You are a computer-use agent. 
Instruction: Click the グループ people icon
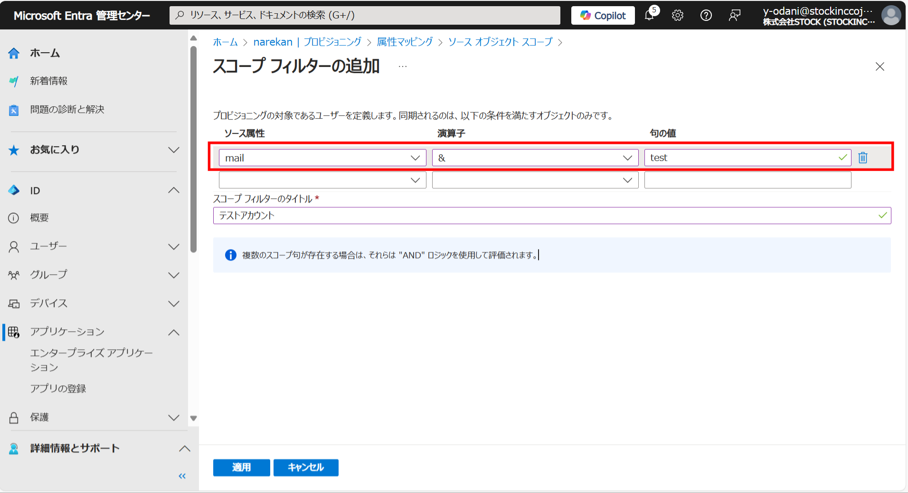point(14,275)
